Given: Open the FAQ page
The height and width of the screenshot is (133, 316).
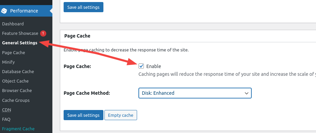Looking at the screenshot, I should point(6,119).
